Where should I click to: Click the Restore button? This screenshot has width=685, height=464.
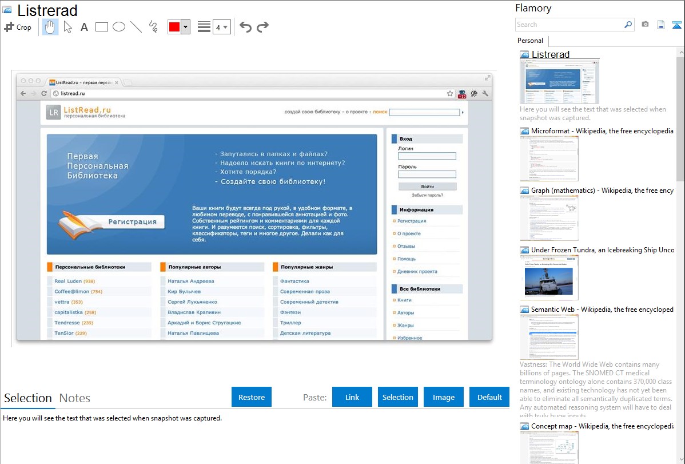point(252,397)
